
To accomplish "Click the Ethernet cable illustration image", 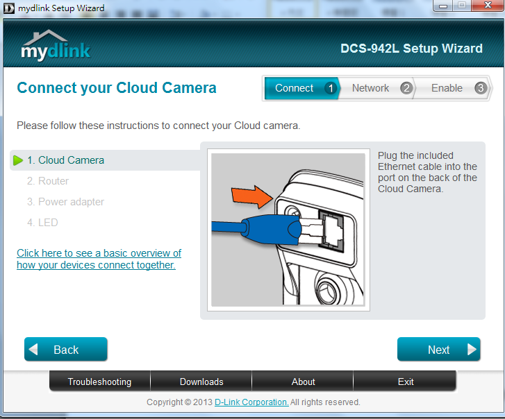I will click(x=288, y=230).
